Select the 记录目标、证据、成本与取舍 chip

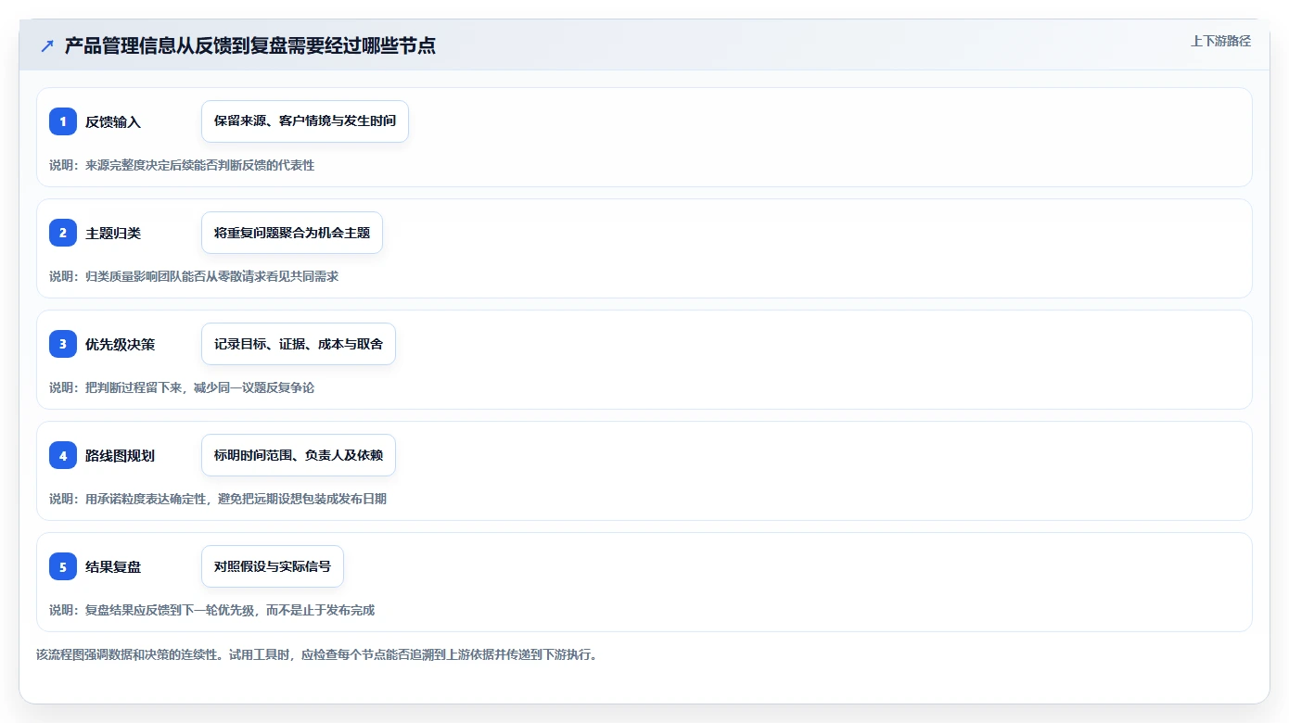tap(299, 344)
